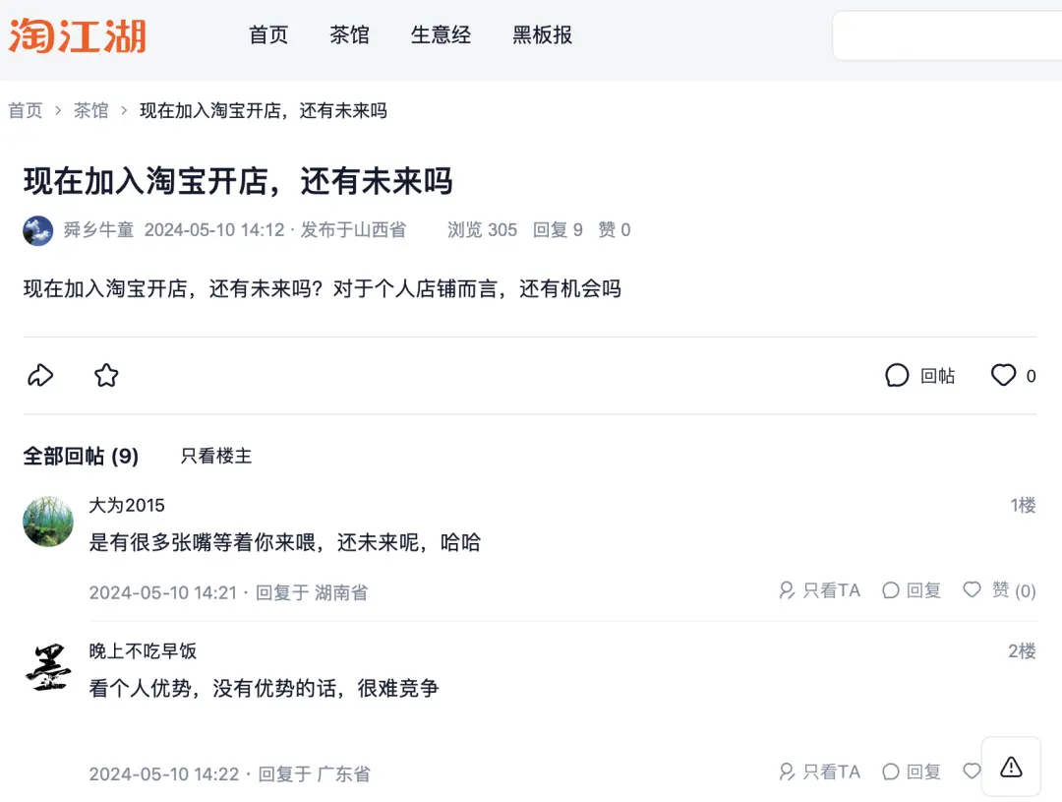Click 回复 label on 1楼

coord(923,590)
